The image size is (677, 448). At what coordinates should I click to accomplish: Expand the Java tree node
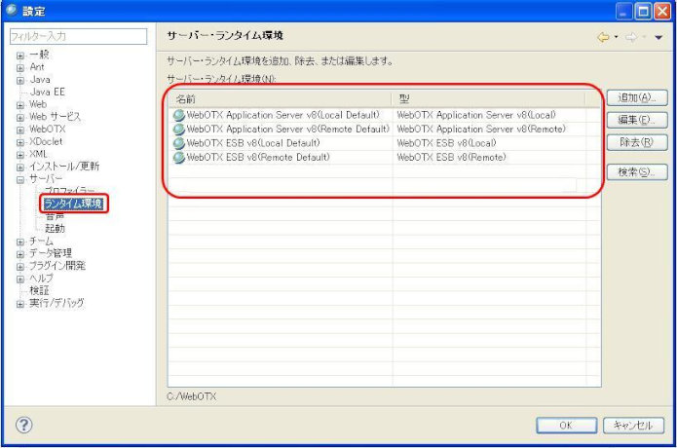(19, 80)
